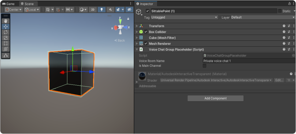Select the Rotate tool
Image resolution: width=296 pixels, height=134 pixels.
(6, 32)
